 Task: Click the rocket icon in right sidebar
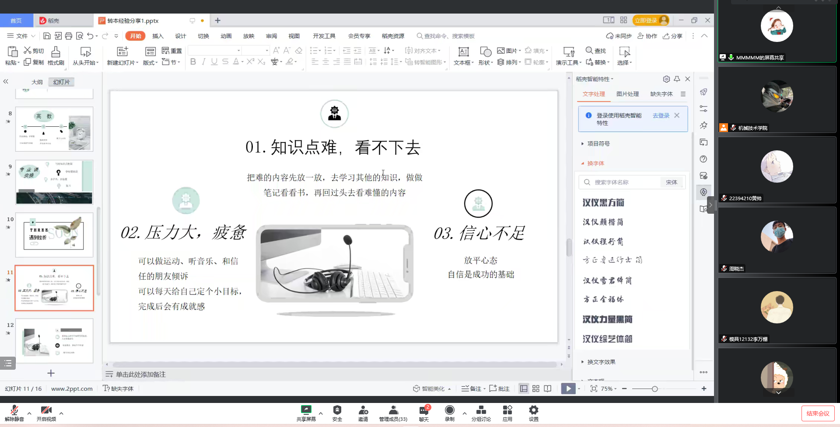703,92
